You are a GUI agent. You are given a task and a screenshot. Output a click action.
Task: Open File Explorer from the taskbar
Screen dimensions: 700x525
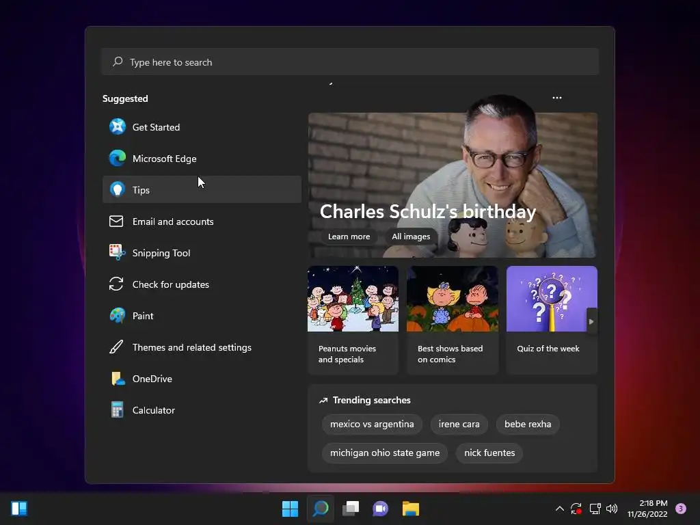coord(411,509)
